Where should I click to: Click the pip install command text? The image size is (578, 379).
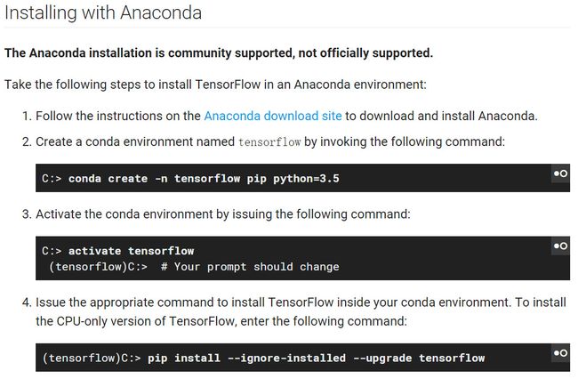coord(316,358)
